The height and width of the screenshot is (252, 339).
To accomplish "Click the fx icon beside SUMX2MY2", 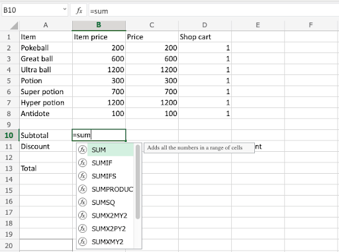I will coord(82,216).
